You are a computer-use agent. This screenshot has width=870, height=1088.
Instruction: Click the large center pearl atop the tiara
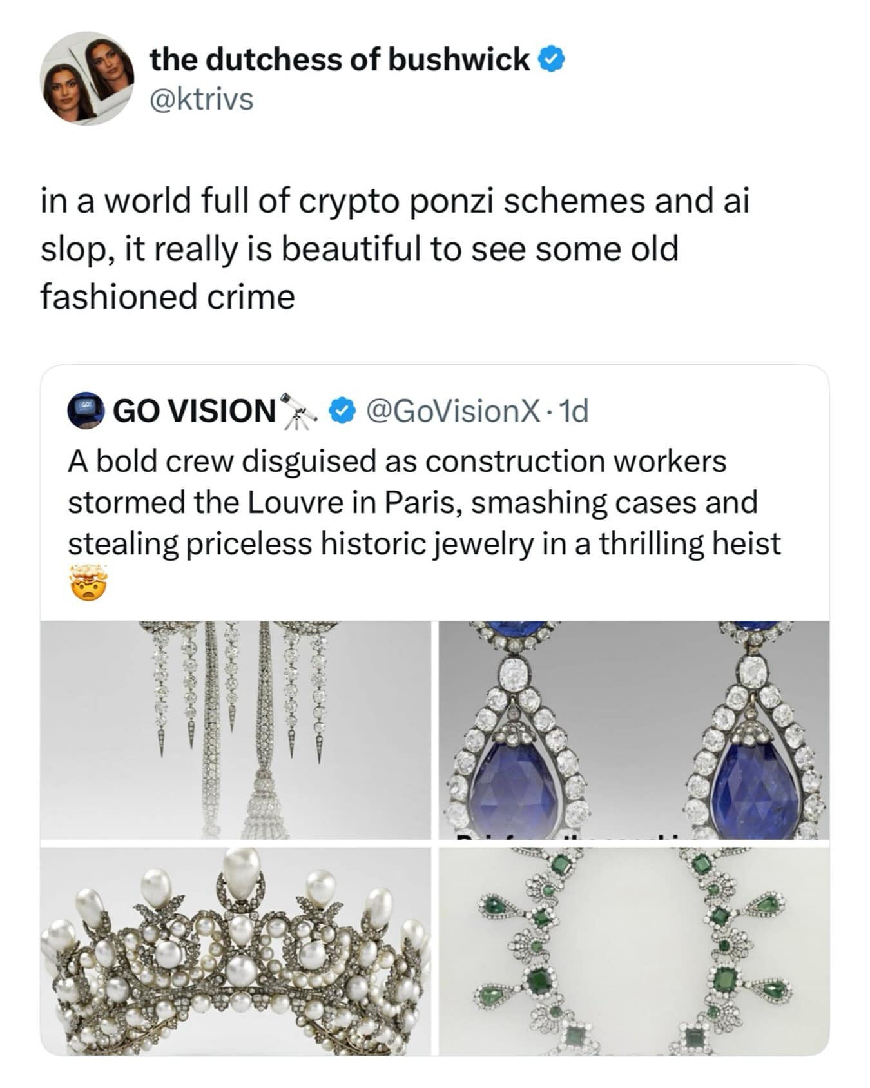[241, 873]
